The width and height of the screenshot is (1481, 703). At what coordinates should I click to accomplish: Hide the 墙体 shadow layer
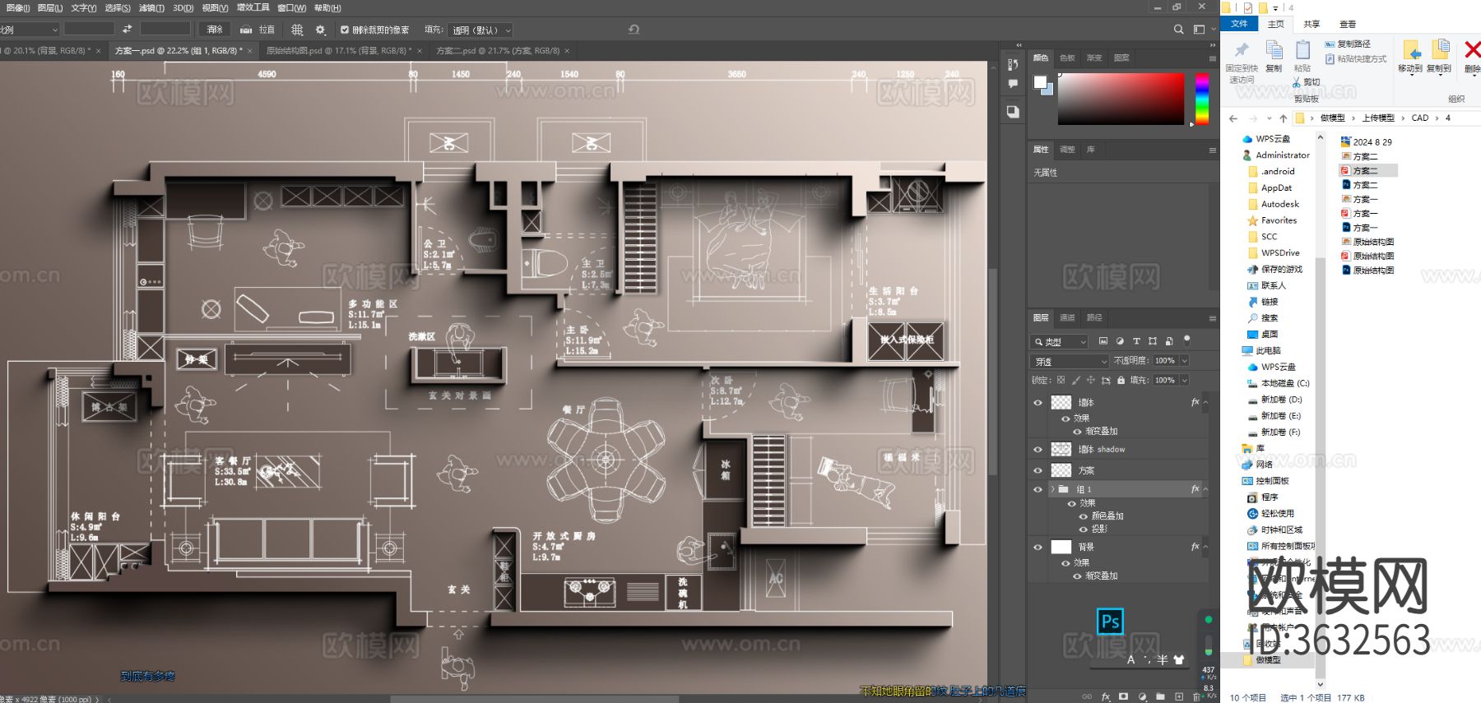pyautogui.click(x=1038, y=450)
